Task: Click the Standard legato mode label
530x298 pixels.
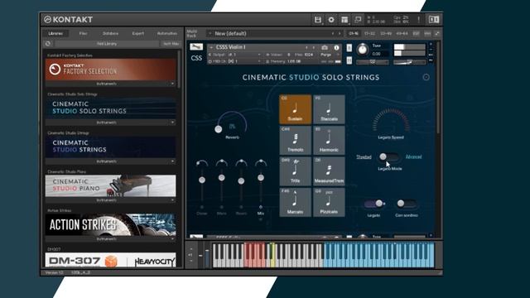Action: (364, 156)
